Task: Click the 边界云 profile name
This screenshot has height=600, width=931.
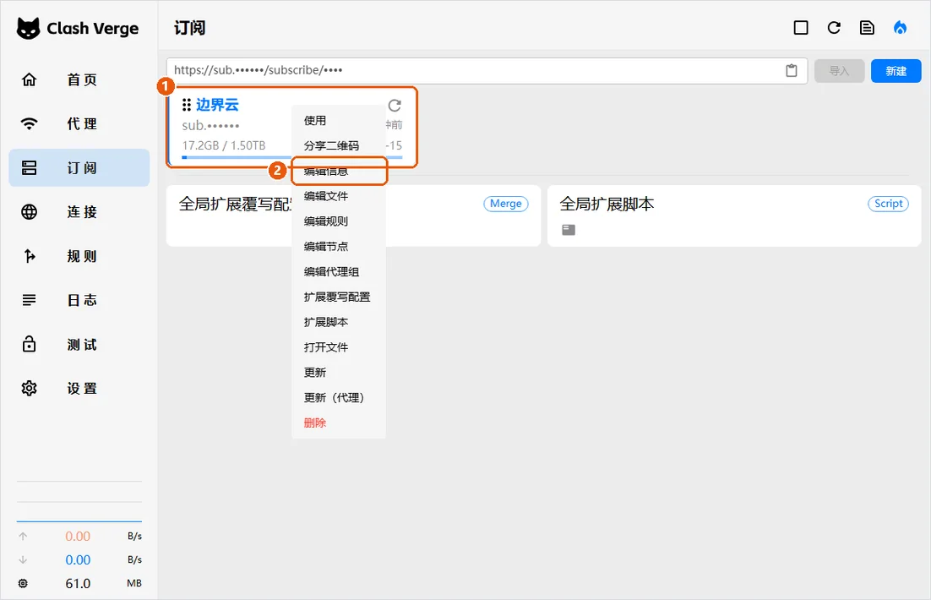Action: coord(217,105)
